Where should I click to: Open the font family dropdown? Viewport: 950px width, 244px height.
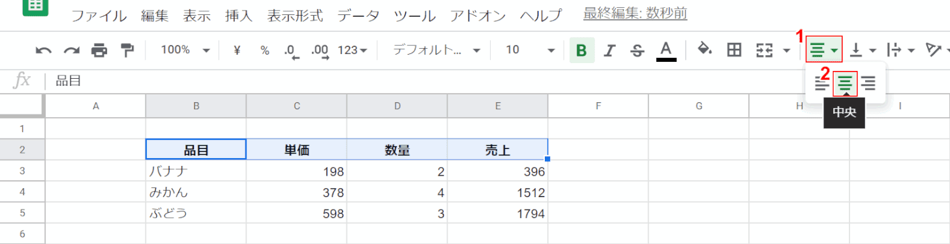tap(437, 50)
